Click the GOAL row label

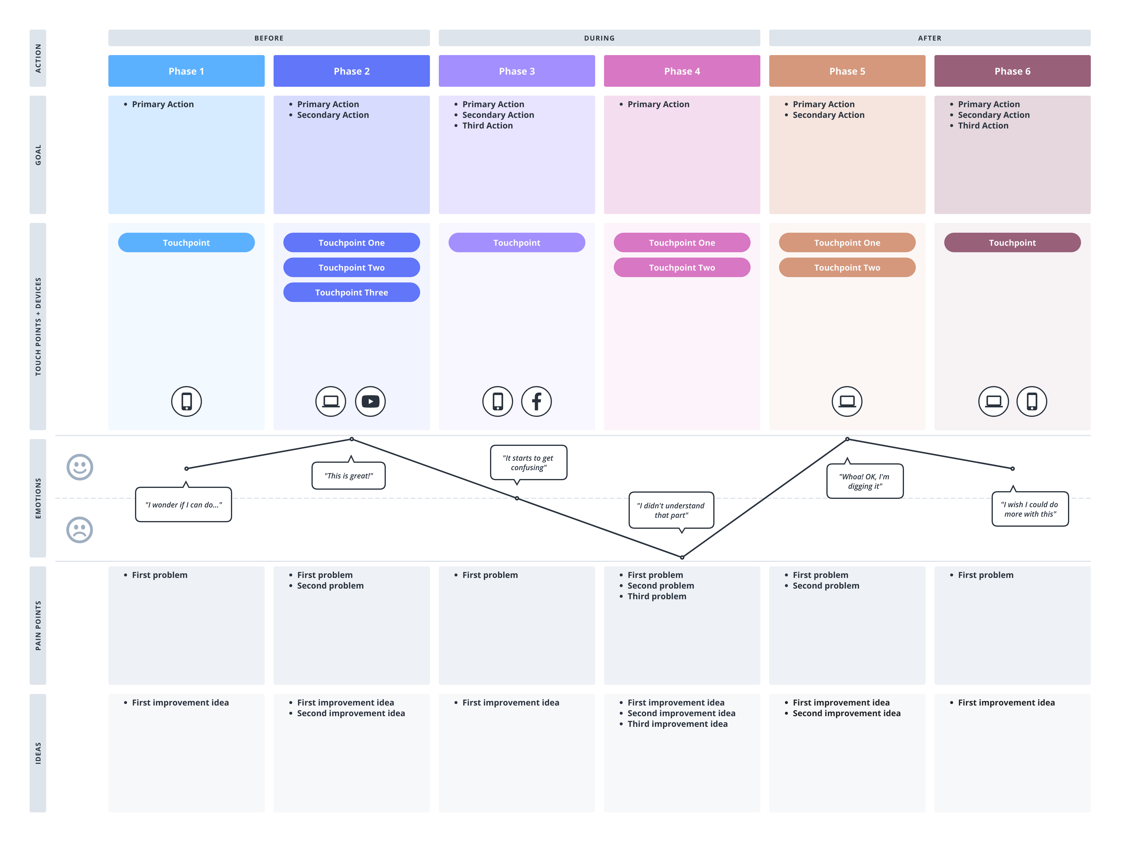[38, 155]
